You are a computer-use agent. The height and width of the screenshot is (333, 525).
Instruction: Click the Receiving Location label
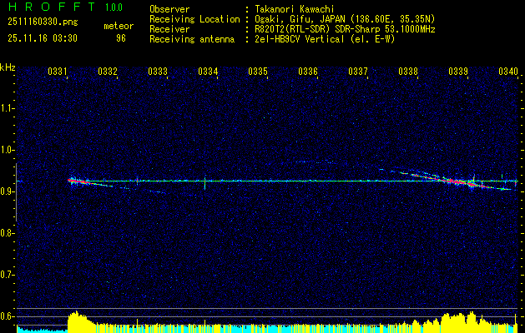point(194,19)
